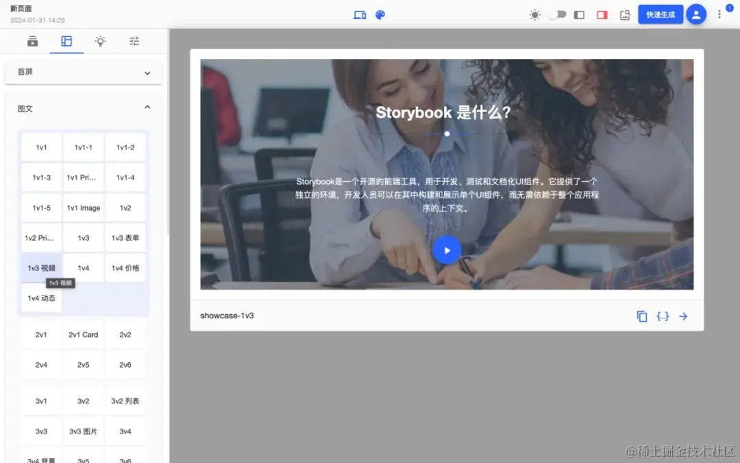Viewport: 740px width, 463px height.
Task: Switch to the sliders settings tab
Action: 134,41
